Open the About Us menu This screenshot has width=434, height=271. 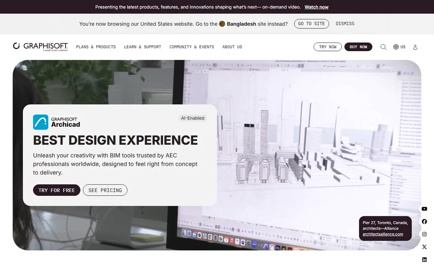pos(232,47)
